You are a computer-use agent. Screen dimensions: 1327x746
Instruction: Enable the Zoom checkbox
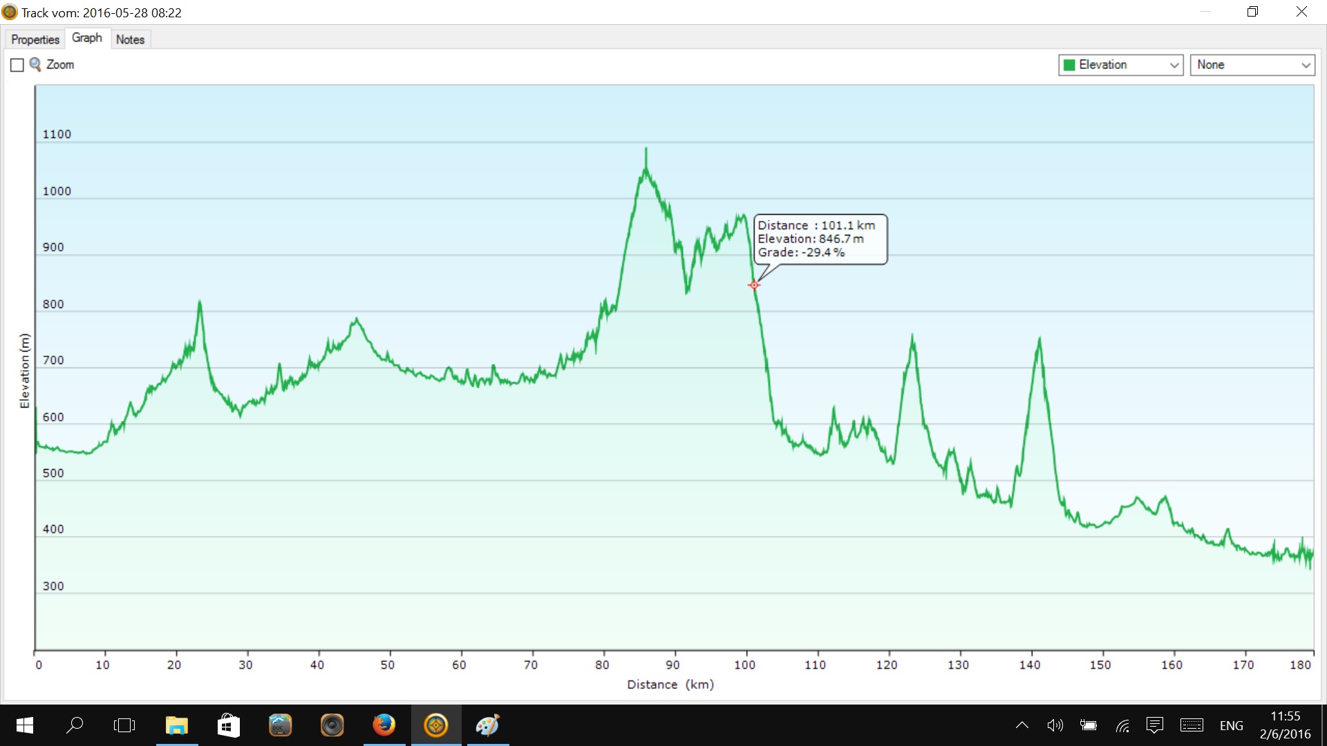pos(17,65)
